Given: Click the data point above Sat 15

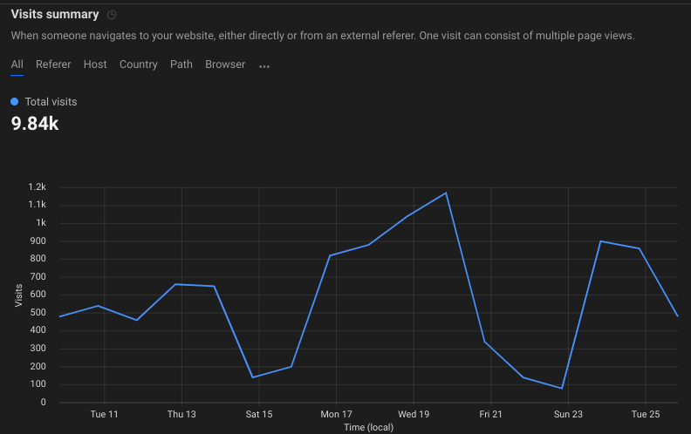Looking at the screenshot, I should click(253, 377).
